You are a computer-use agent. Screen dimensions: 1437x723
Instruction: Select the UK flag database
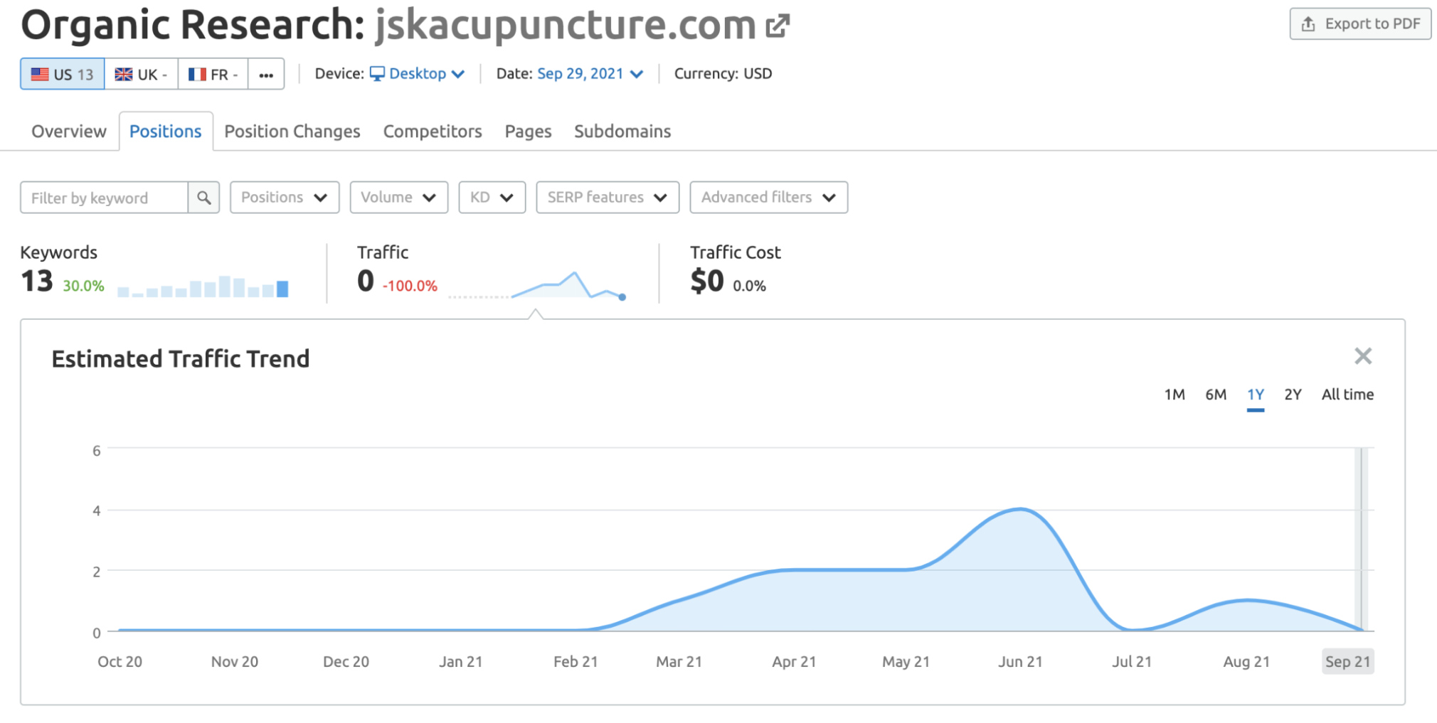pyautogui.click(x=141, y=74)
